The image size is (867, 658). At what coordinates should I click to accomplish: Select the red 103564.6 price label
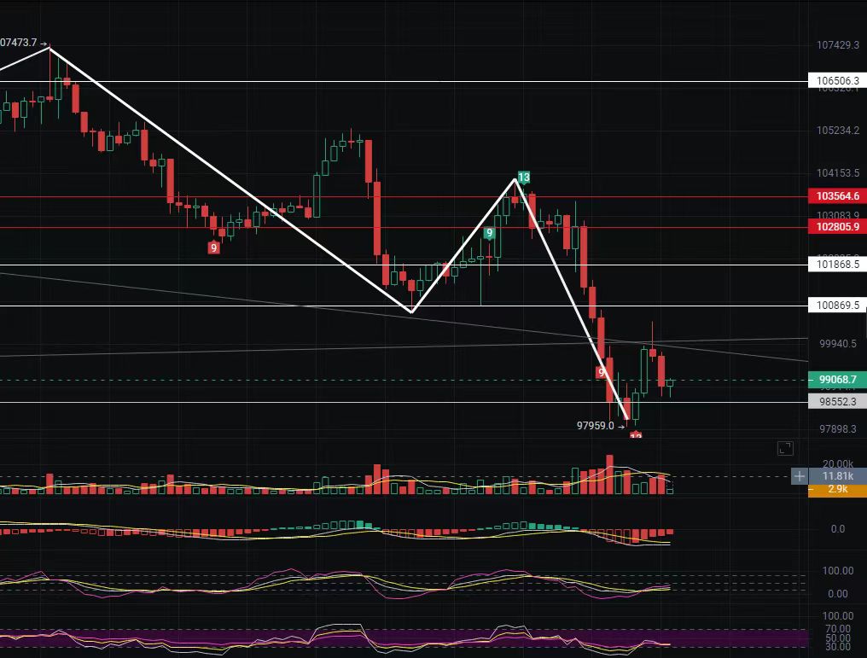click(x=836, y=196)
